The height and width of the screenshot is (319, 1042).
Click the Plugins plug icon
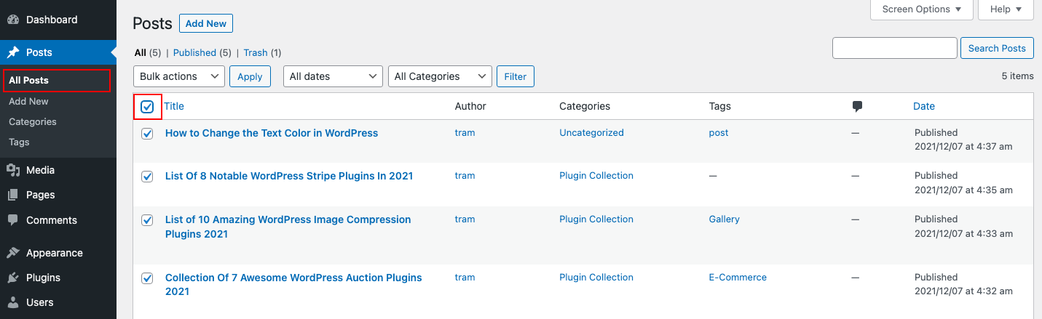point(13,278)
